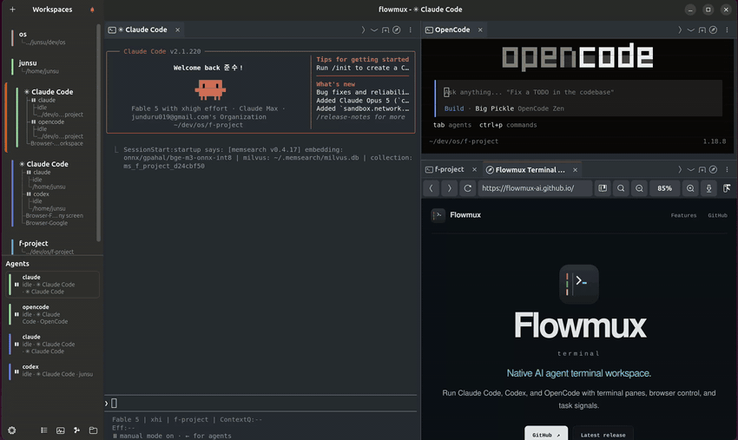Select codex agent in Agents list

pos(53,371)
